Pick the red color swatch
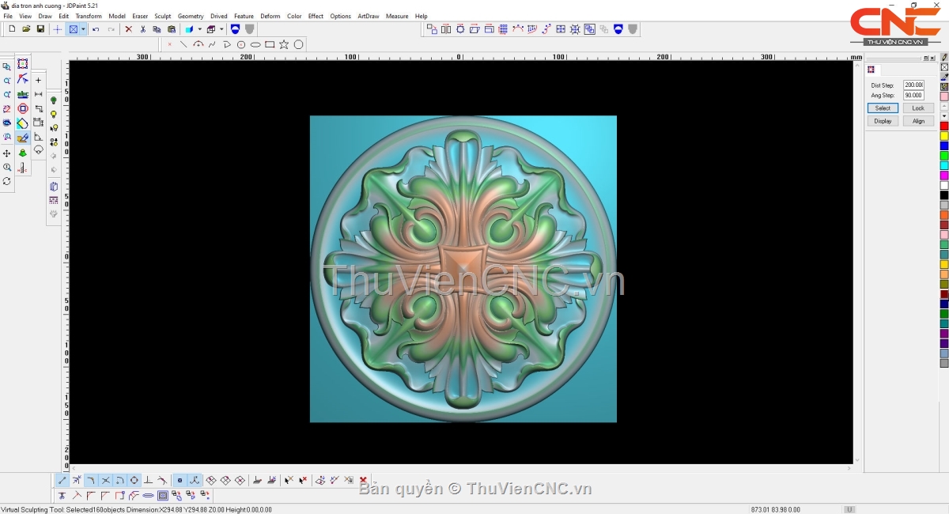The width and height of the screenshot is (949, 514). pos(944,127)
